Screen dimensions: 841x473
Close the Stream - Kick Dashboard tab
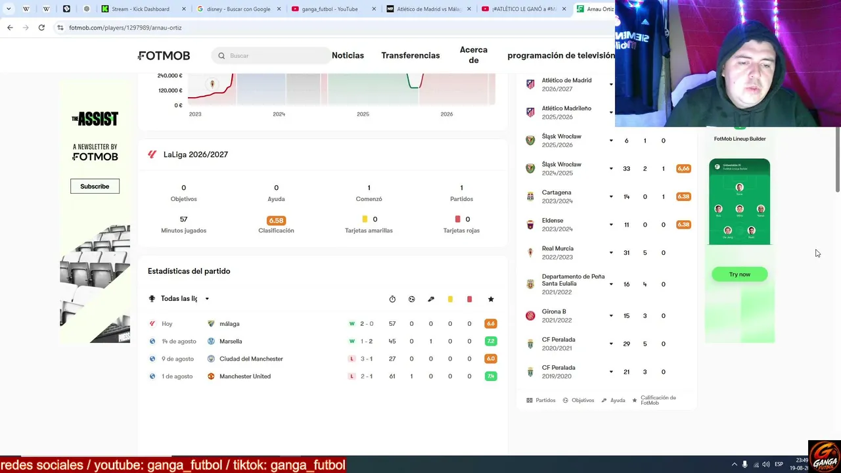click(x=185, y=9)
